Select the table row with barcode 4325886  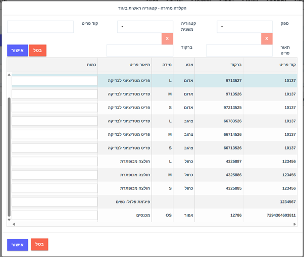[234, 175]
